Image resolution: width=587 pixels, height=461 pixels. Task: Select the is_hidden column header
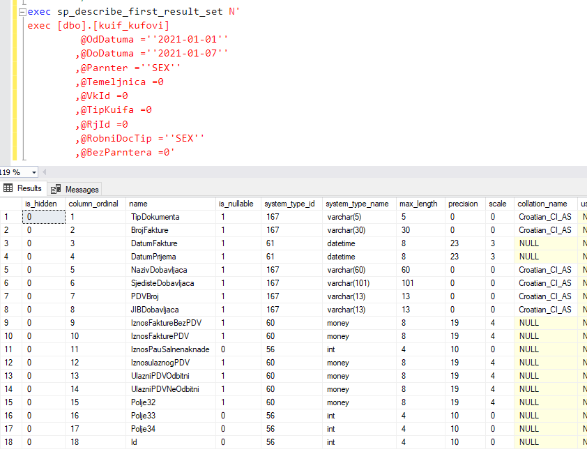point(44,204)
